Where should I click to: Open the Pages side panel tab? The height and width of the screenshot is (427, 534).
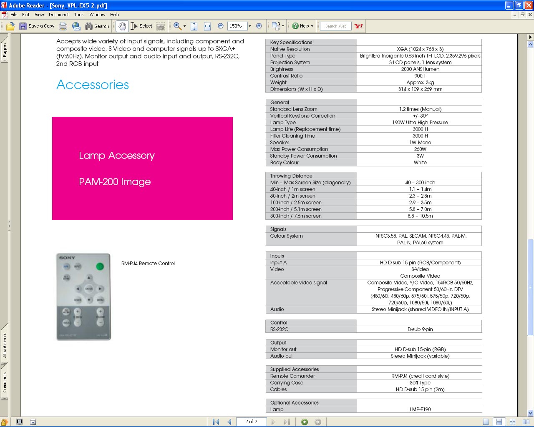tap(5, 51)
